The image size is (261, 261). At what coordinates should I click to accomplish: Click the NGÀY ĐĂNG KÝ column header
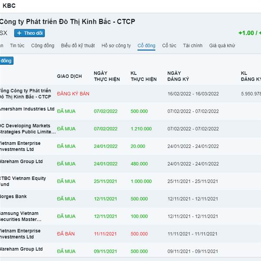tap(178, 76)
